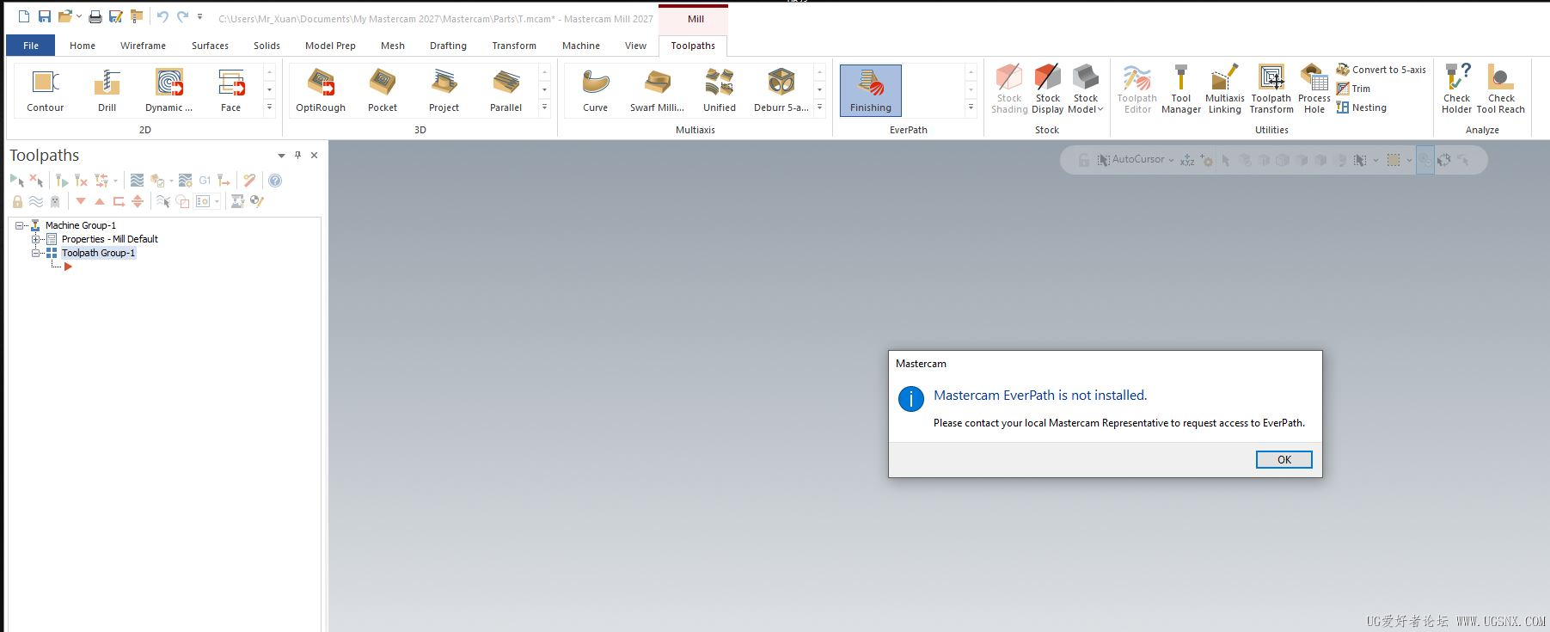Screen dimensions: 1550x632
Task: Open Toolpath Transform
Action: 1271,89
